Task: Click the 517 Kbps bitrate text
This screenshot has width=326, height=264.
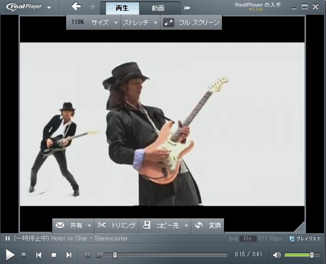Action: pyautogui.click(x=270, y=238)
